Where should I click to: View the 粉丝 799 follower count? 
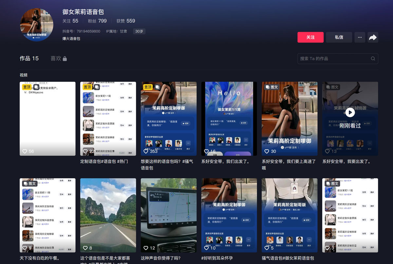pyautogui.click(x=97, y=21)
